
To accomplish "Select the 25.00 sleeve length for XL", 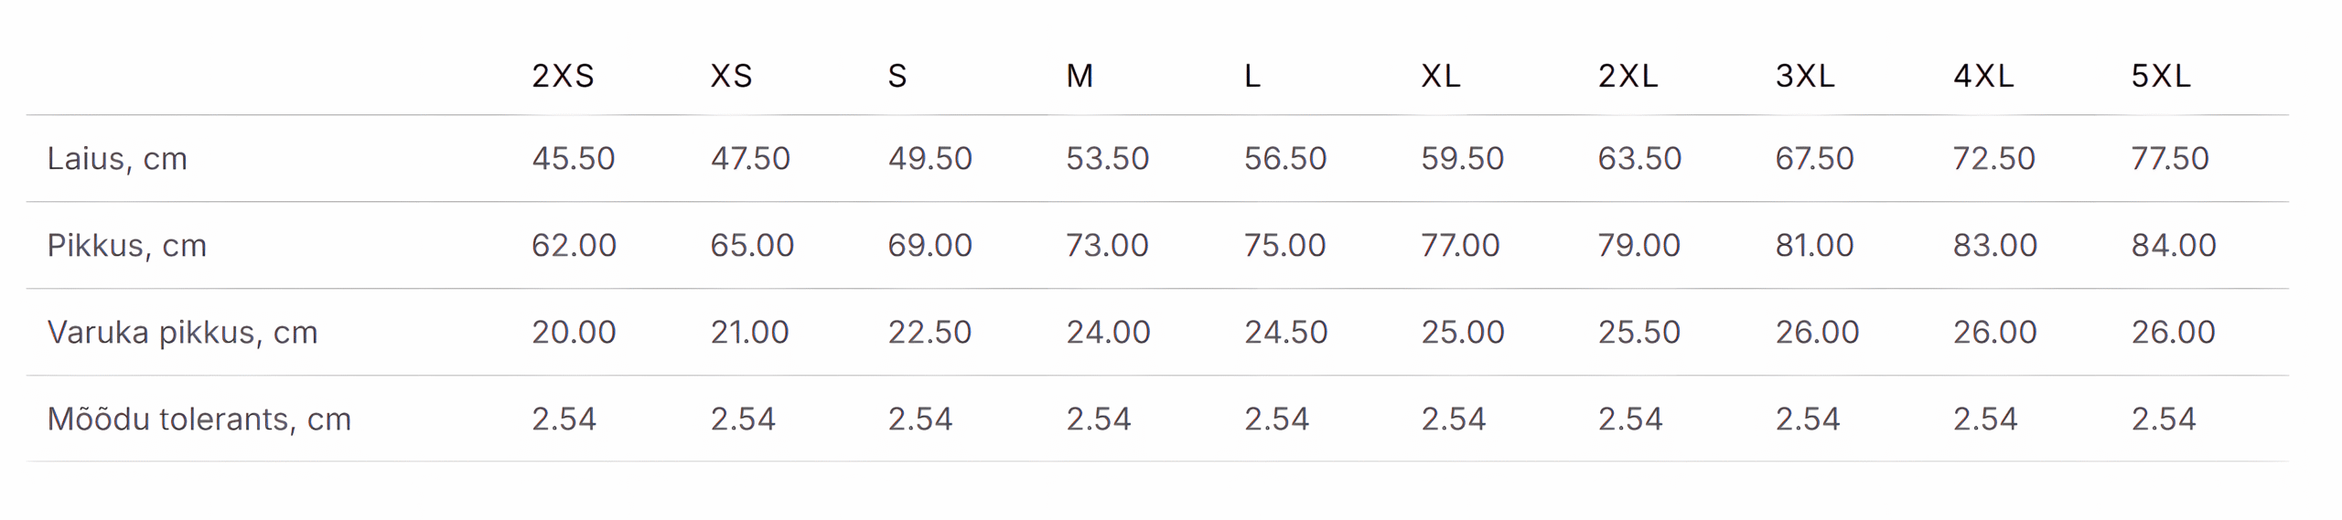I will [x=1462, y=333].
